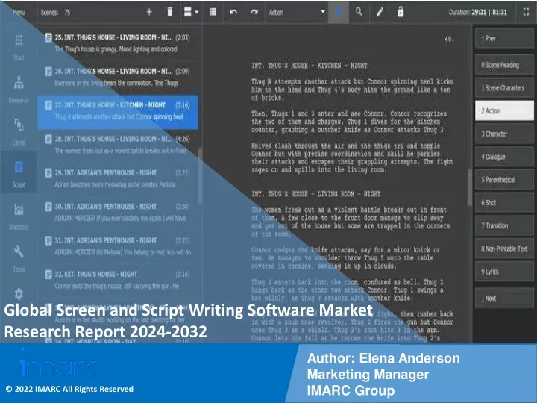Choose 1 Scene Characters element
This screenshot has height=403, width=537.
click(x=504, y=88)
